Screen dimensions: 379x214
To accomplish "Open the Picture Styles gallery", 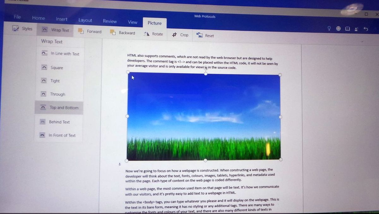I will pyautogui.click(x=22, y=29).
